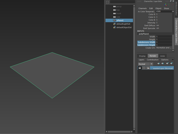The width and height of the screenshot is (178, 134).
Task: Click the set icon beside defaultLightSet
Action: click(x=114, y=24)
